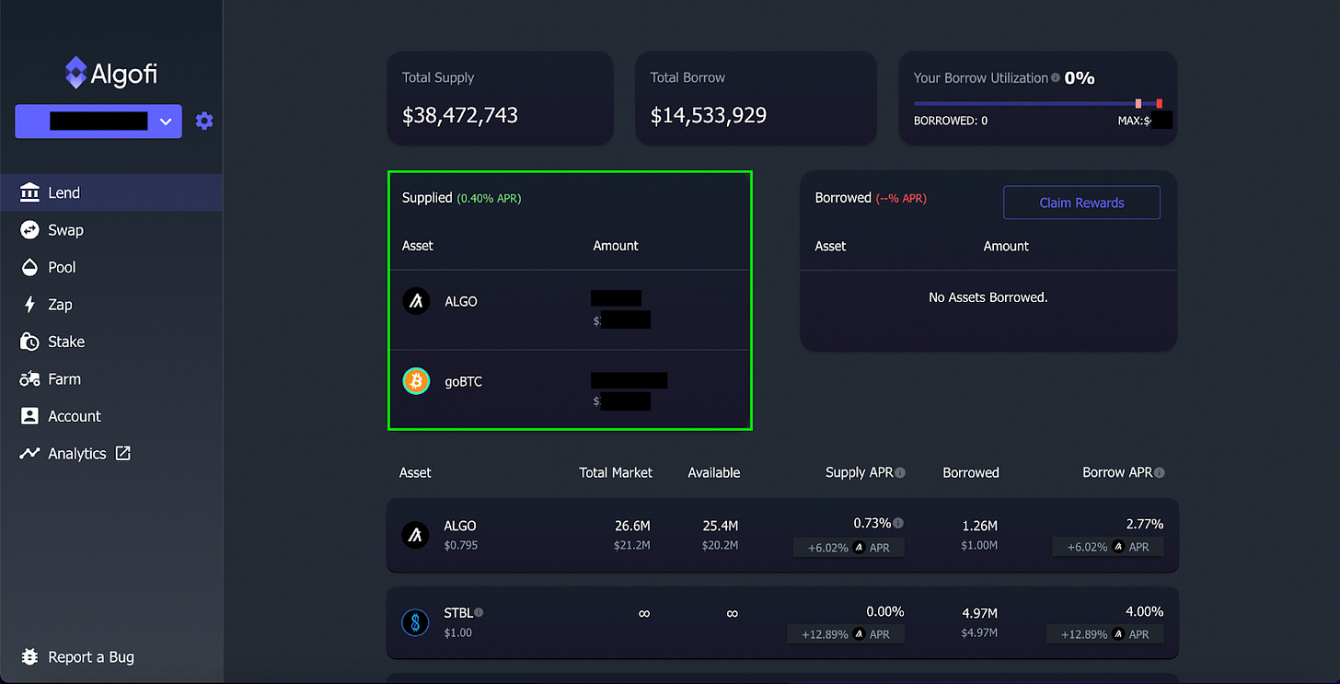Click the Report a Bug icon
Image resolution: width=1340 pixels, height=684 pixels.
coord(30,656)
